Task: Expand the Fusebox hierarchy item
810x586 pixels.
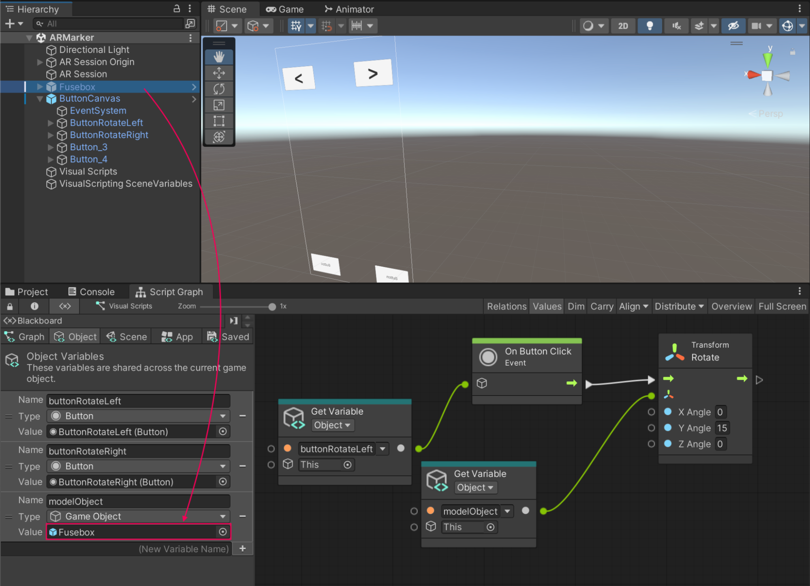Action: coord(40,86)
